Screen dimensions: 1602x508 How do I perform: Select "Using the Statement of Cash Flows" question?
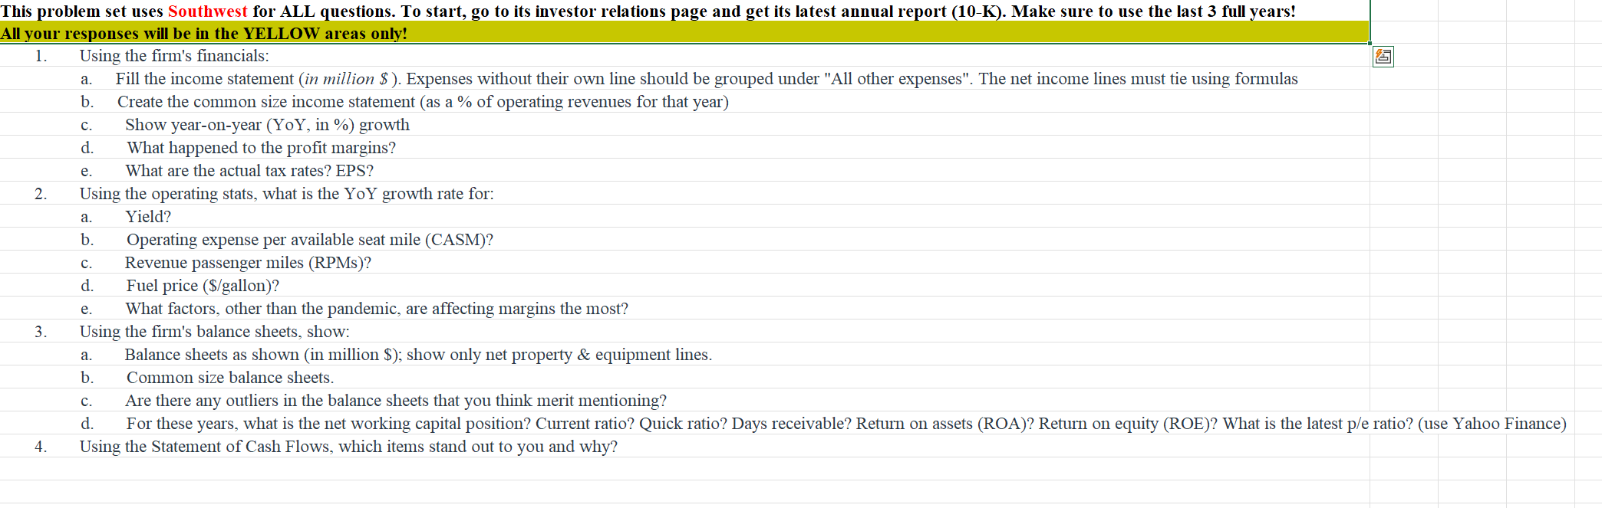(348, 447)
